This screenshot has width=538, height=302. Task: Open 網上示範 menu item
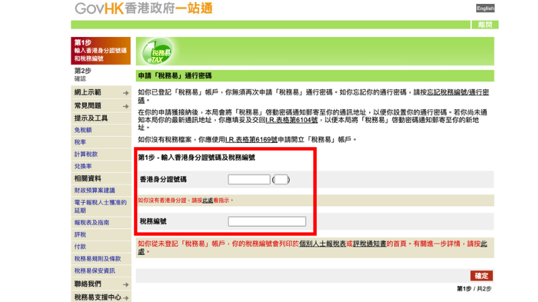(x=88, y=93)
